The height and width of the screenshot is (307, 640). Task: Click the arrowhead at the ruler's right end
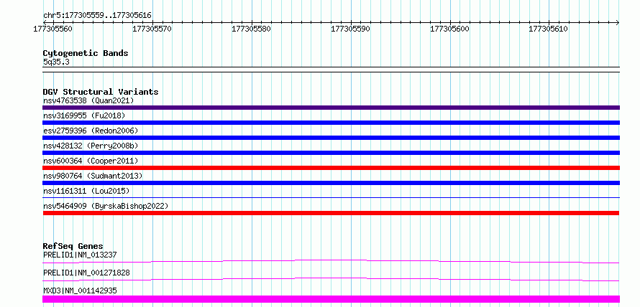click(x=617, y=22)
